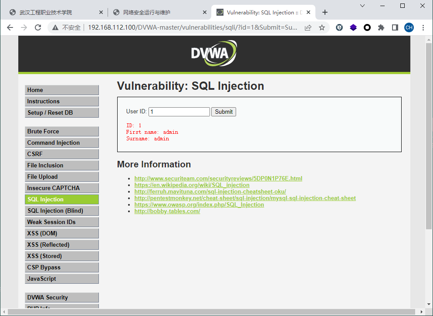Viewport: 433px width, 316px height.
Task: Open the CH profile avatar
Action: pyautogui.click(x=409, y=27)
